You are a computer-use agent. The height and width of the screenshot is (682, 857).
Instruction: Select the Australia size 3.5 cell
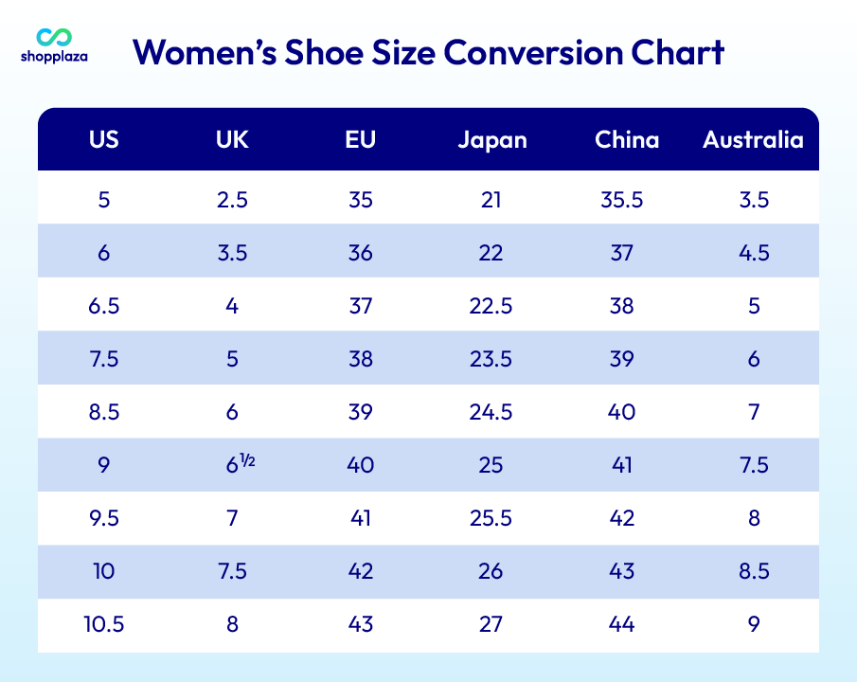click(x=754, y=200)
